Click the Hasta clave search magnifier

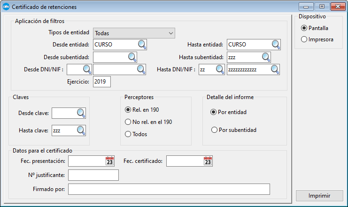pyautogui.click(x=81, y=130)
